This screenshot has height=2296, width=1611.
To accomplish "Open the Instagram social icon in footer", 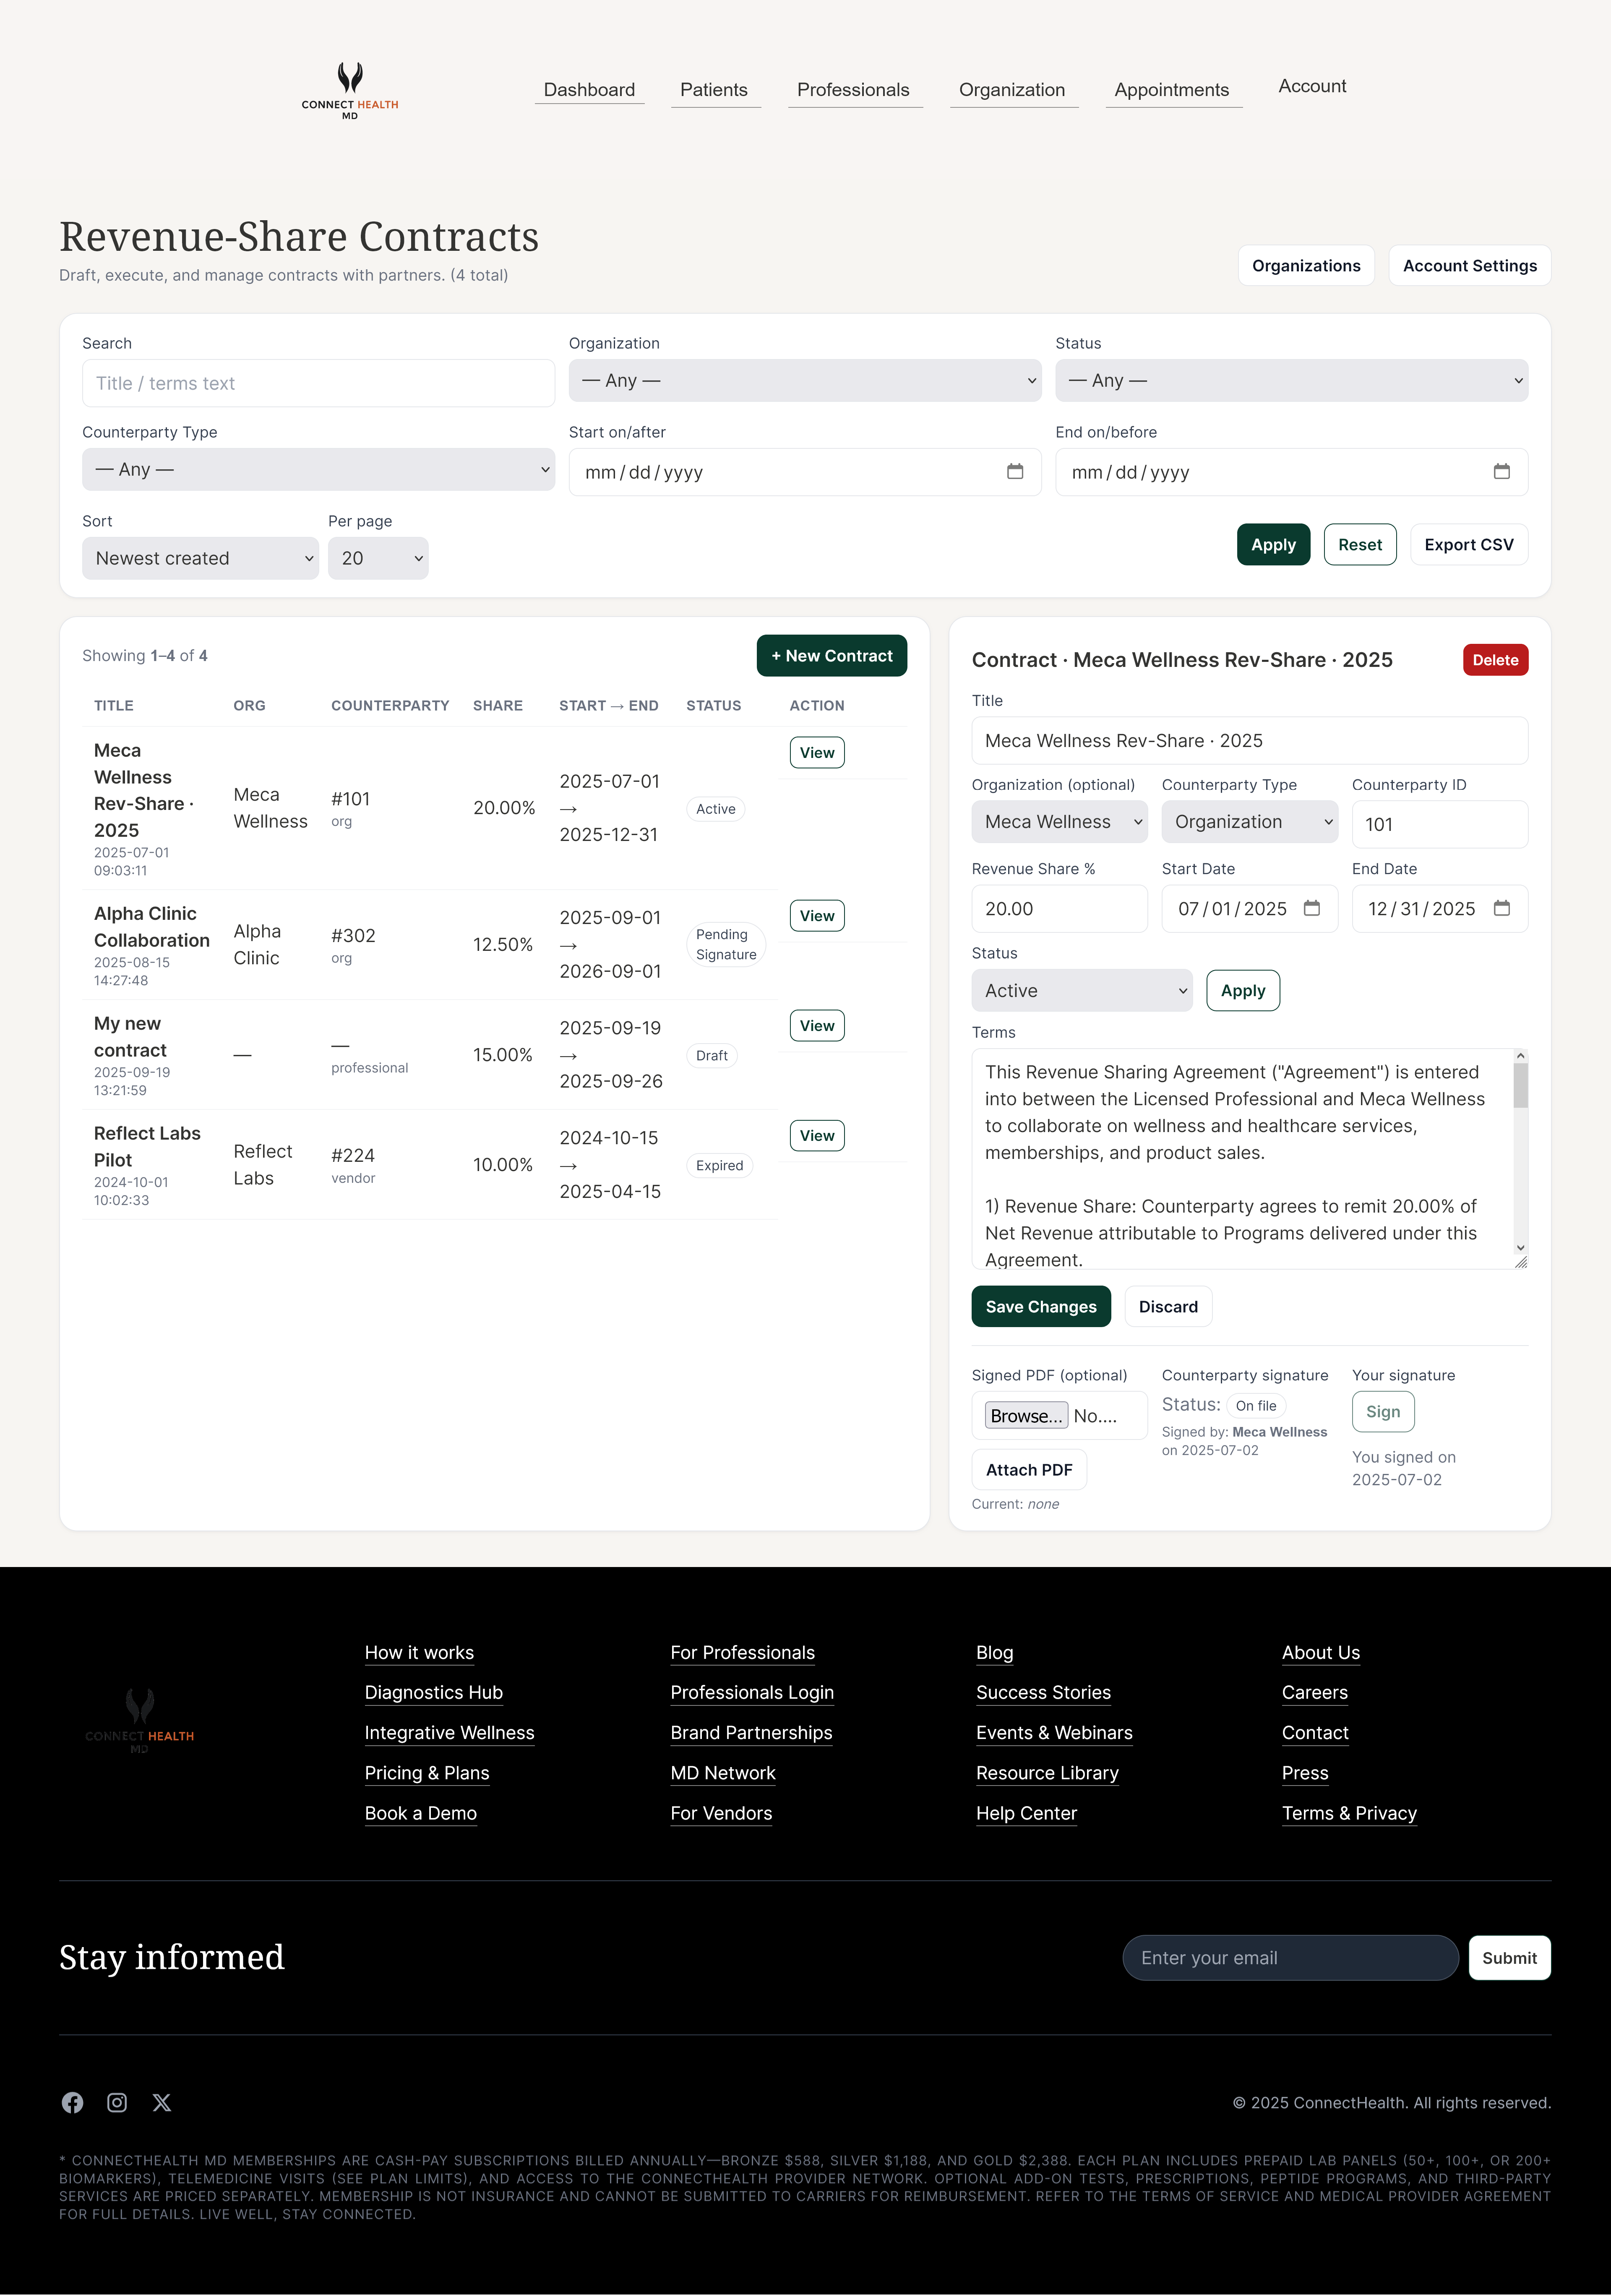I will point(117,2103).
